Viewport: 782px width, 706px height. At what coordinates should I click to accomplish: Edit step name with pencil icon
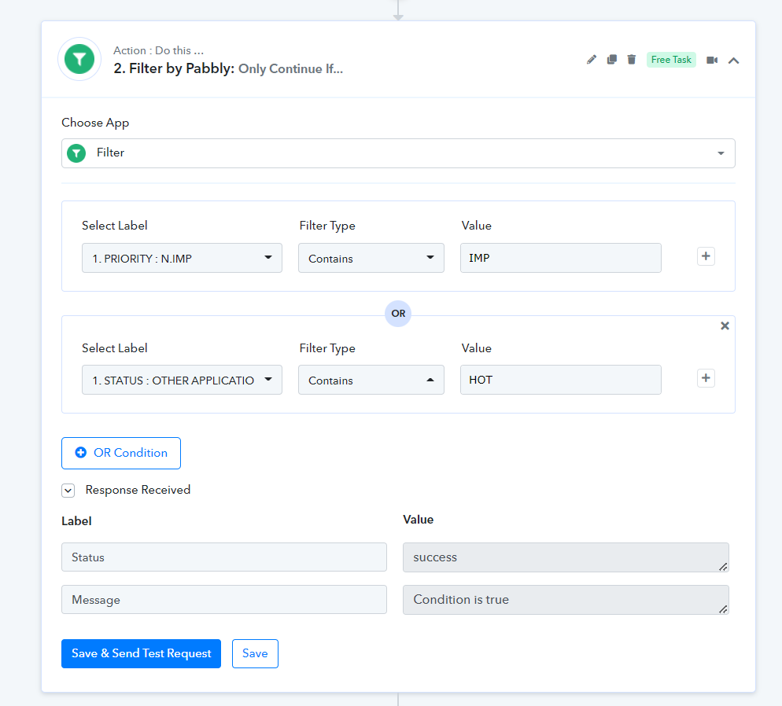click(592, 60)
